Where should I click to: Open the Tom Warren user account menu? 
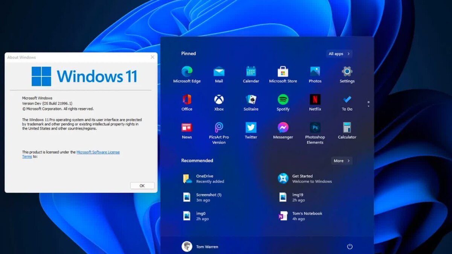pyautogui.click(x=200, y=246)
